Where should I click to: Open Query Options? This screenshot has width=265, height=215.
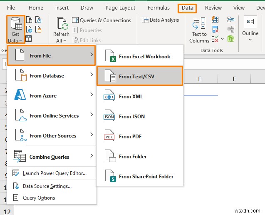pos(52,198)
